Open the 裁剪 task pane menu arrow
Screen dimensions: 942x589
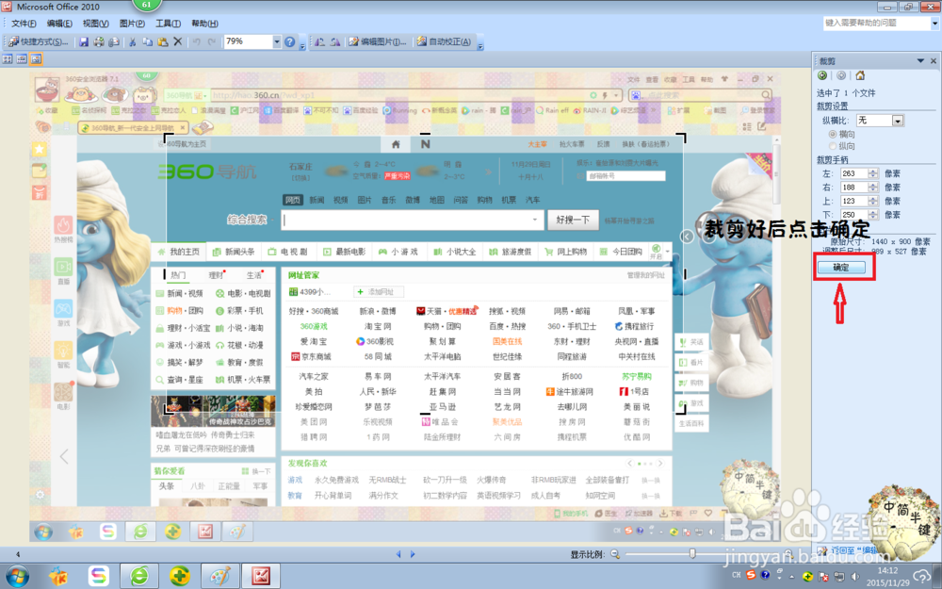(920, 61)
